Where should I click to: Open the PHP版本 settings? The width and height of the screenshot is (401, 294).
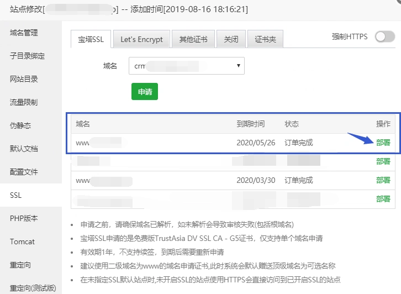pos(24,218)
